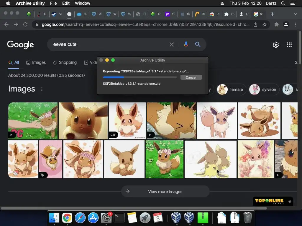Switch to the Steam tab

(x=57, y=14)
